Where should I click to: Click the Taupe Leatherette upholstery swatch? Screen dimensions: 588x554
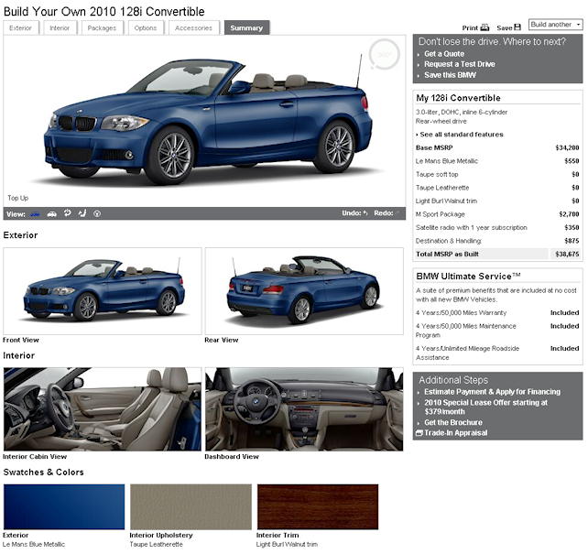[191, 506]
